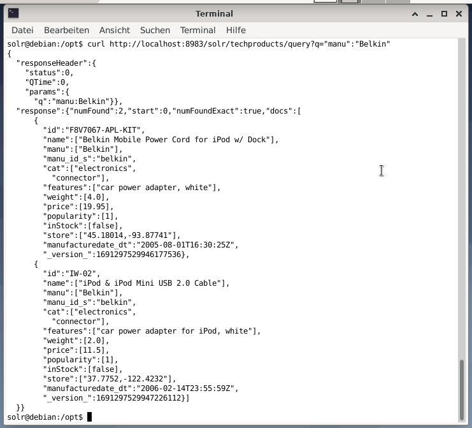Click the "weight":[2.0] line
The width and height of the screenshot is (472, 428).
click(x=76, y=341)
